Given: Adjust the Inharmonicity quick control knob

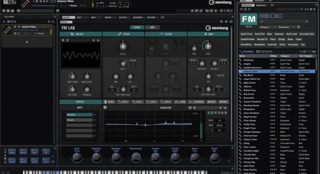Looking at the screenshot, I should 136,157.
